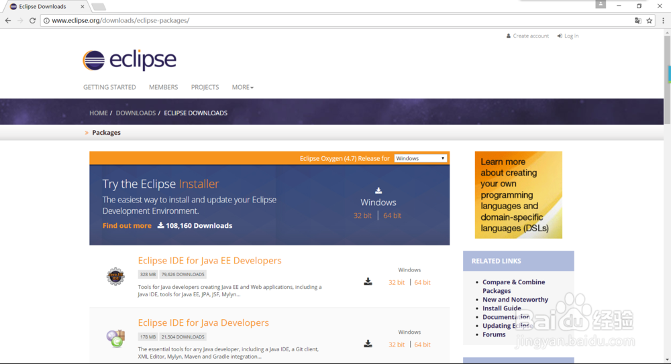Expand the MORE dropdown menu

(x=243, y=87)
